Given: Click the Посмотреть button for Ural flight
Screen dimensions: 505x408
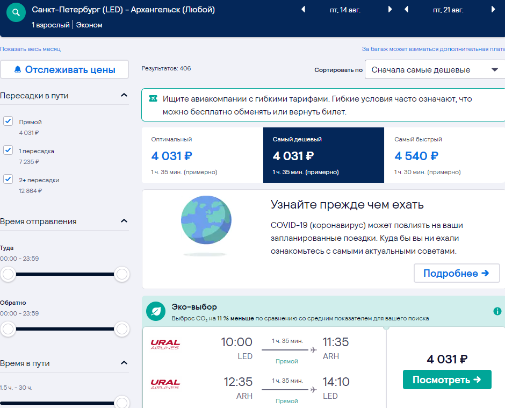Looking at the screenshot, I should click(x=447, y=380).
